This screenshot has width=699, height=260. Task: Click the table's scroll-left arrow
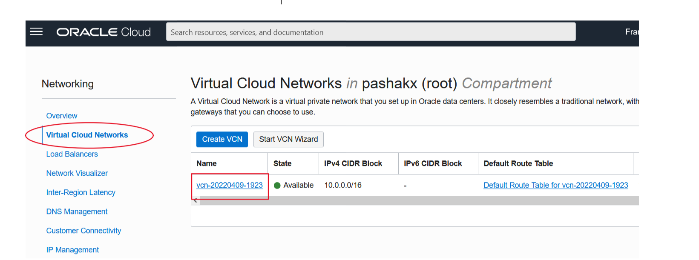click(196, 200)
